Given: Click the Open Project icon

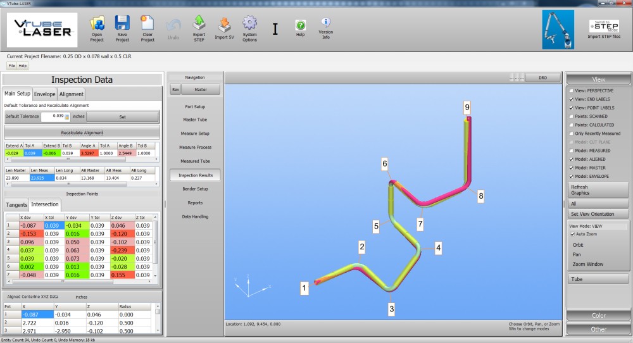Looking at the screenshot, I should coord(97,24).
